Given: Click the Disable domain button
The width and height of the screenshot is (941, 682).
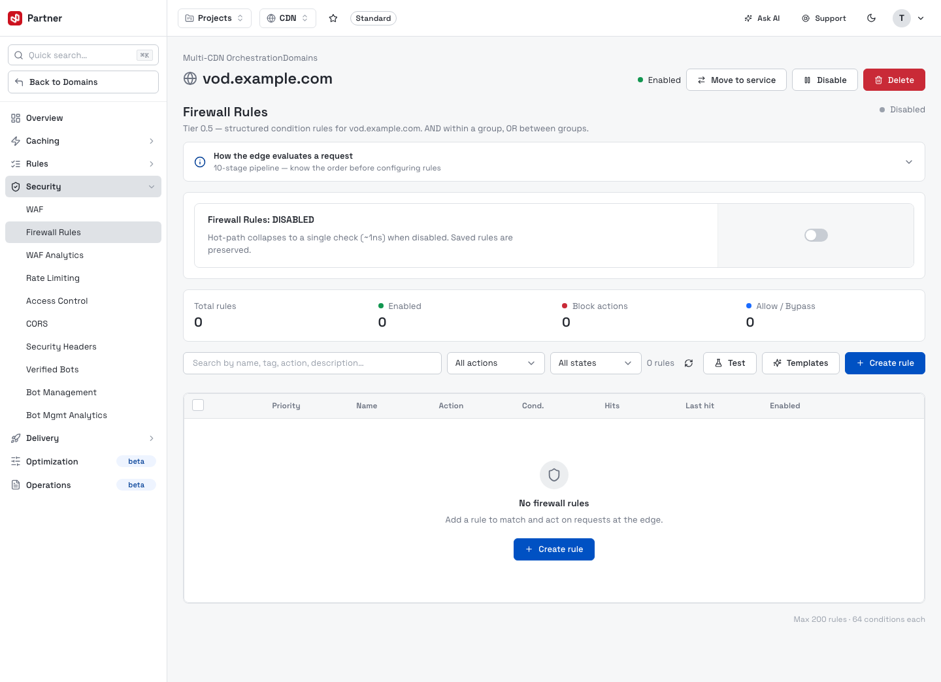Looking at the screenshot, I should [825, 80].
